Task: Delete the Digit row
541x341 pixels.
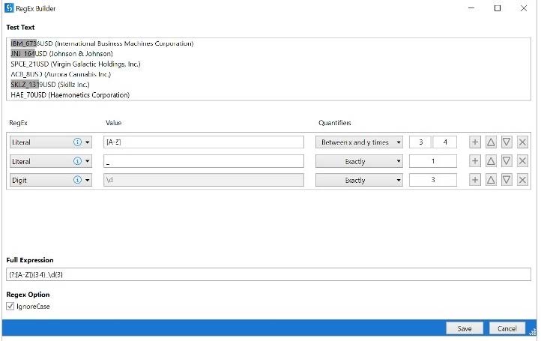Action: 522,180
